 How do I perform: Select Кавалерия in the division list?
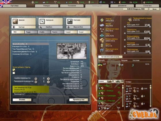(x=21, y=47)
